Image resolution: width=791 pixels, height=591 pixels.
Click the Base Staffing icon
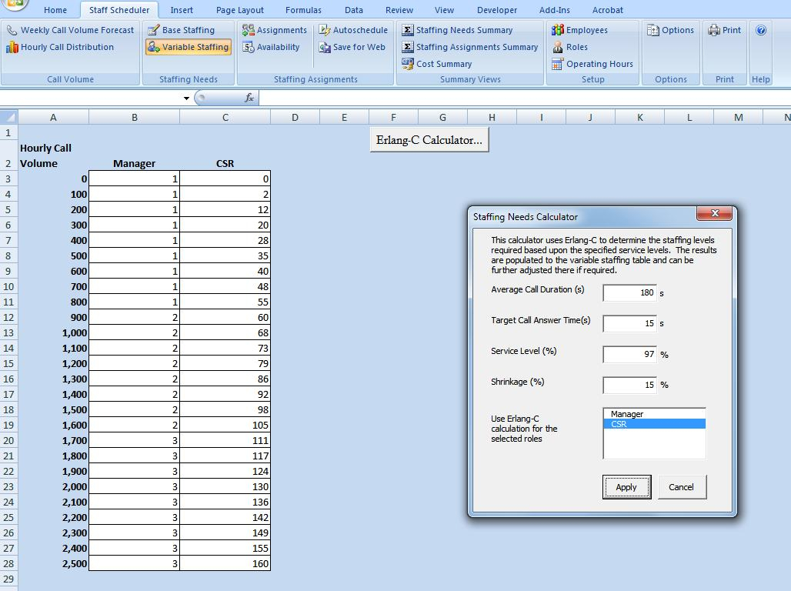(x=153, y=30)
